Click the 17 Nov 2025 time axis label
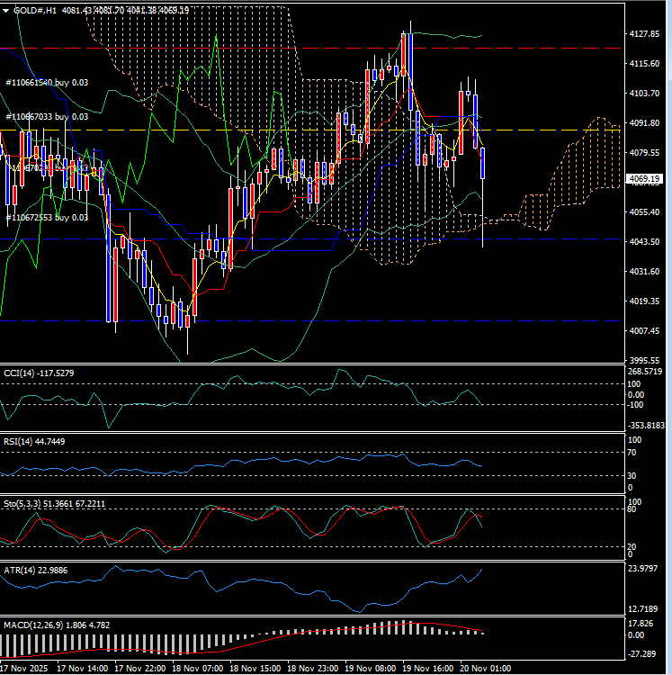 25,669
